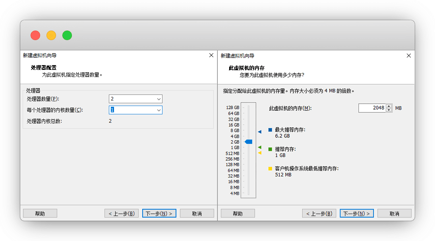The width and height of the screenshot is (435, 241).
Task: Decrease memory with the spinner down arrow
Action: [x=389, y=110]
